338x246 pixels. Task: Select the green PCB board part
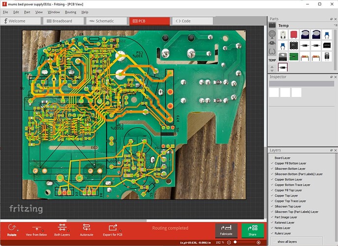coord(294,57)
